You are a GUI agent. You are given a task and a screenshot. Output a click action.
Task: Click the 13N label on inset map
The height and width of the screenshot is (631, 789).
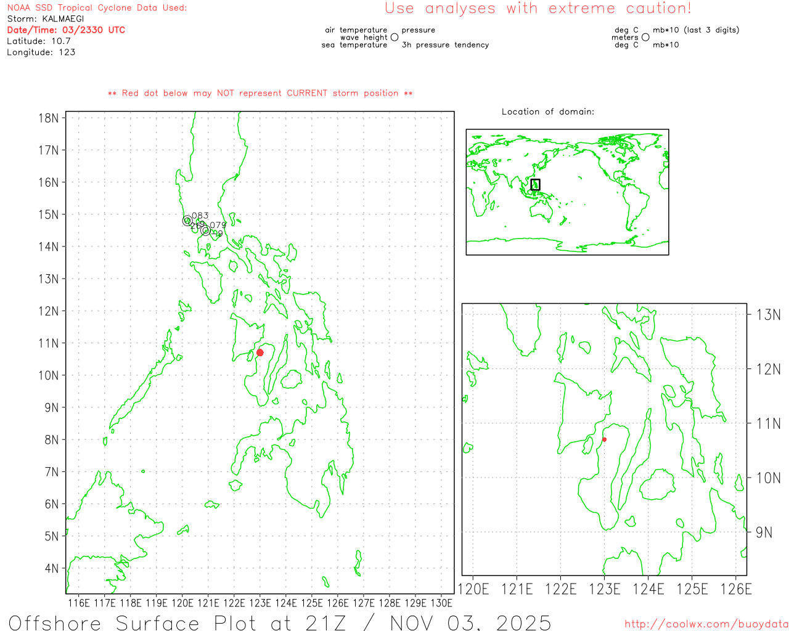click(768, 315)
